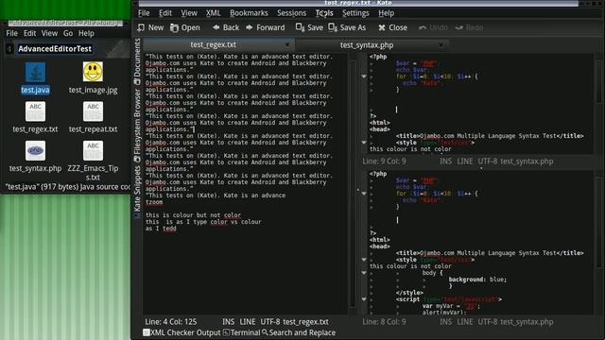The height and width of the screenshot is (340, 605).
Task: Open Kate's View menu
Action: [189, 12]
